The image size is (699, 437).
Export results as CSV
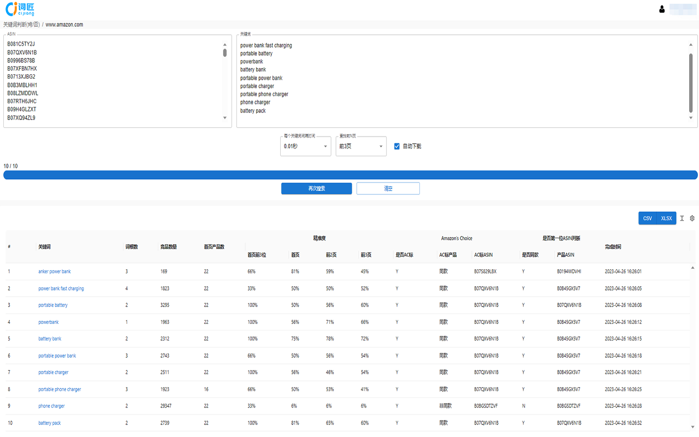647,218
